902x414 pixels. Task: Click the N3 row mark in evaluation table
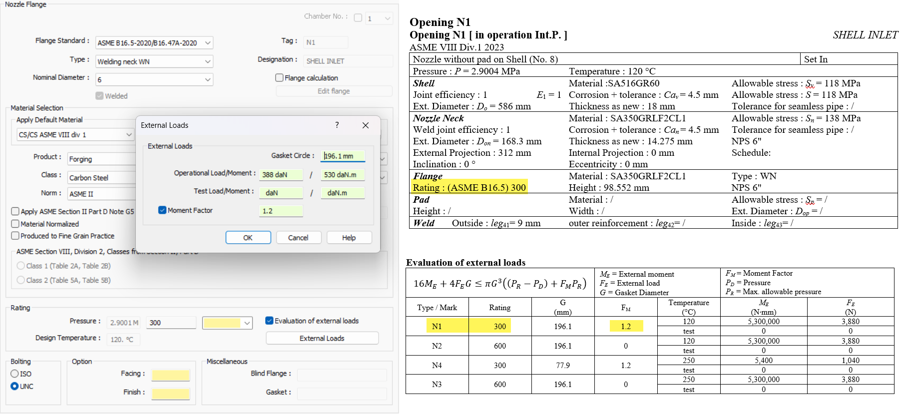click(437, 384)
